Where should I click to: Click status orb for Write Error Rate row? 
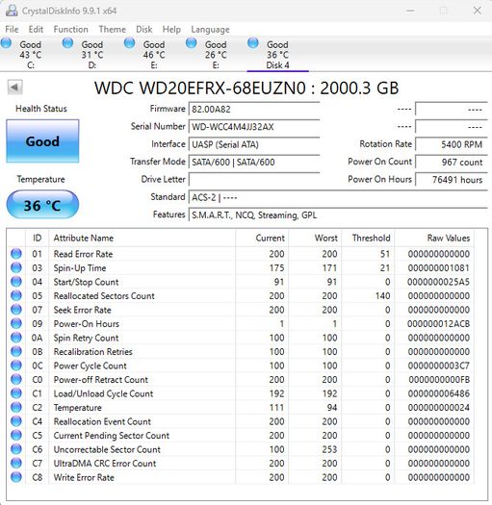(x=16, y=477)
